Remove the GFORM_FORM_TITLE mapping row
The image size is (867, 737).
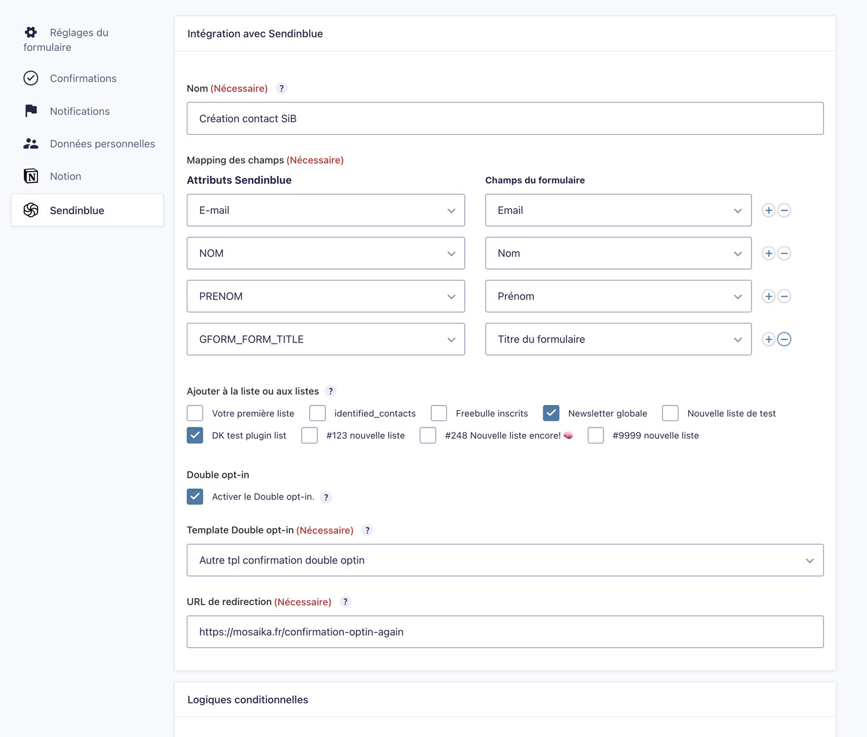[x=784, y=340]
